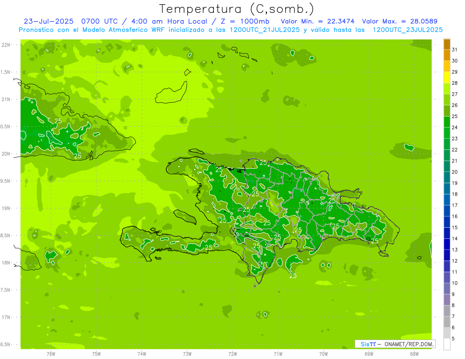Pick the dark blue swatch between colorbar 13 and 14

[x=447, y=244]
